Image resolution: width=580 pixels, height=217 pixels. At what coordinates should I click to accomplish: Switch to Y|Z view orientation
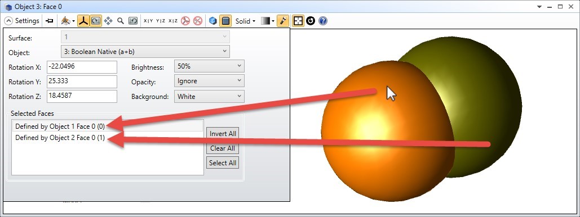click(161, 21)
